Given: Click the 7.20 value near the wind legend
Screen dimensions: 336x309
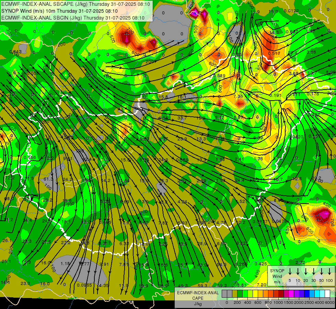Looking at the screenshot, I should (261, 285).
